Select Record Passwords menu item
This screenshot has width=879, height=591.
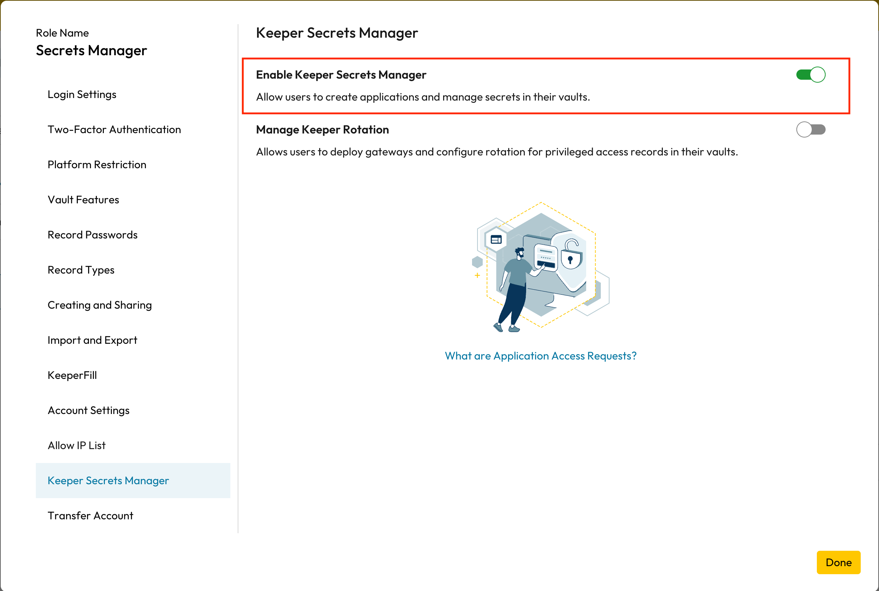point(92,235)
